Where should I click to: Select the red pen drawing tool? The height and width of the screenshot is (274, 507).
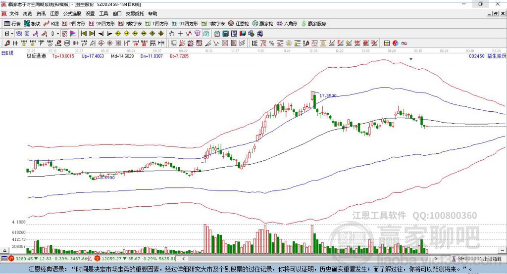pyautogui.click(x=7, y=44)
